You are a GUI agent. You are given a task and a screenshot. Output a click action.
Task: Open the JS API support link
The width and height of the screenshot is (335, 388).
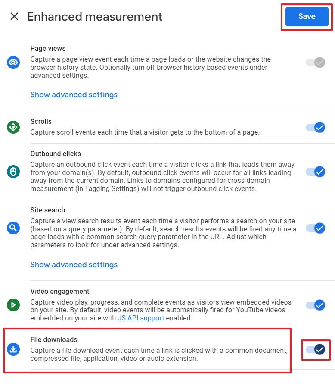[141, 318]
